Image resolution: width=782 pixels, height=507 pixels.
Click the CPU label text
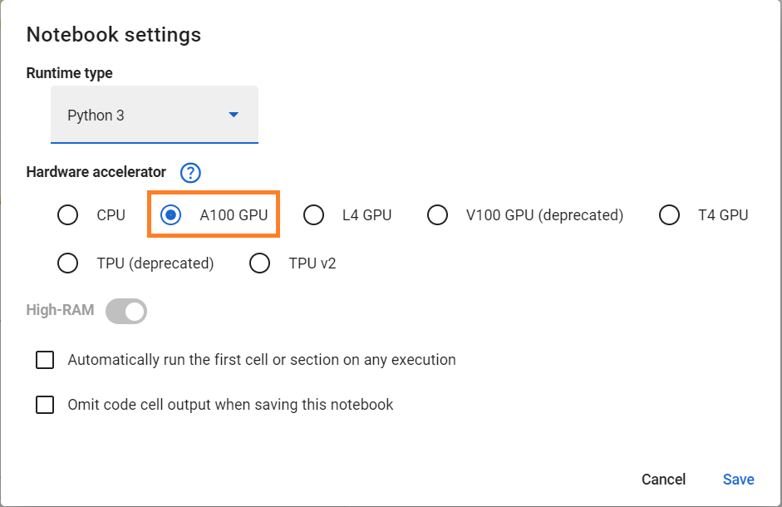(111, 215)
